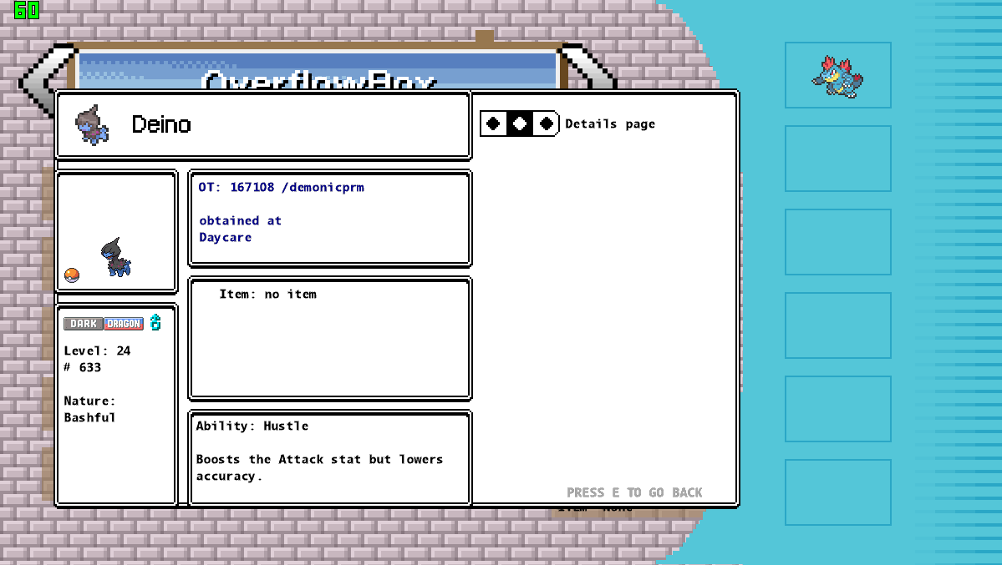Select the third page indicator diamond
Image resolution: width=1002 pixels, height=565 pixels.
point(546,124)
